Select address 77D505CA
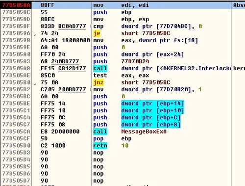 [16, 132]
